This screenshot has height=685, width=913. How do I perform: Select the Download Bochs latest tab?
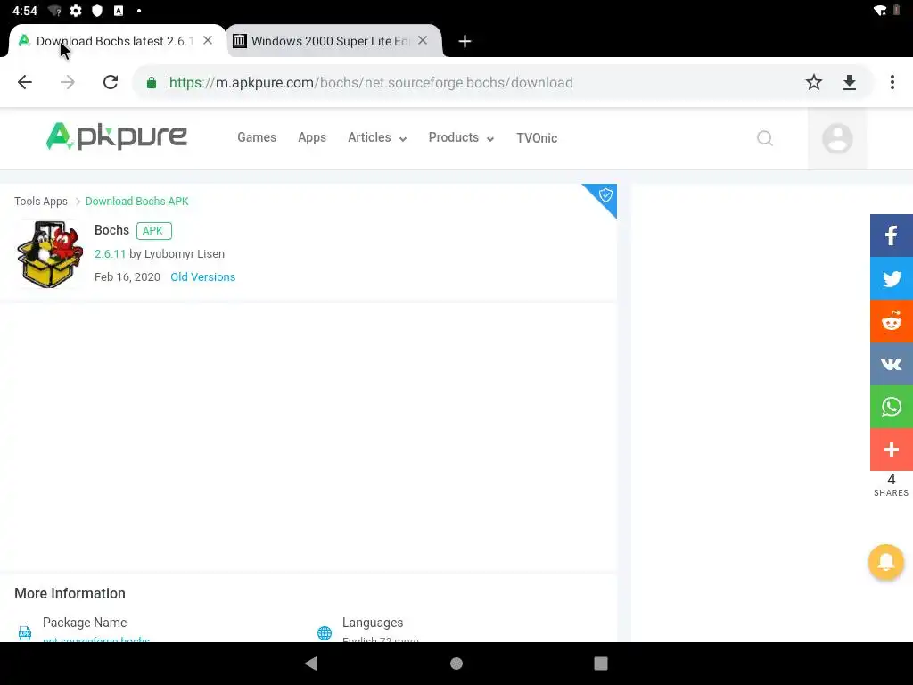[x=113, y=41]
